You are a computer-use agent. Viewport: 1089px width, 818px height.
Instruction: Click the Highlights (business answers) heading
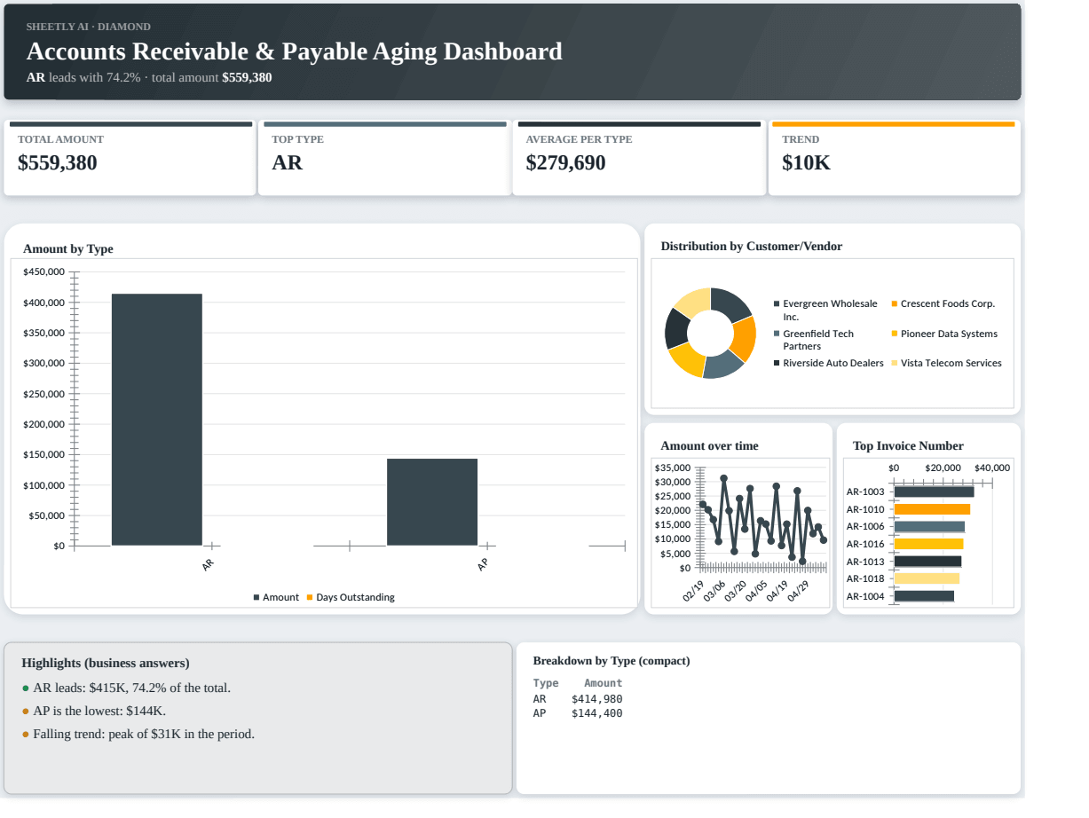coord(106,663)
